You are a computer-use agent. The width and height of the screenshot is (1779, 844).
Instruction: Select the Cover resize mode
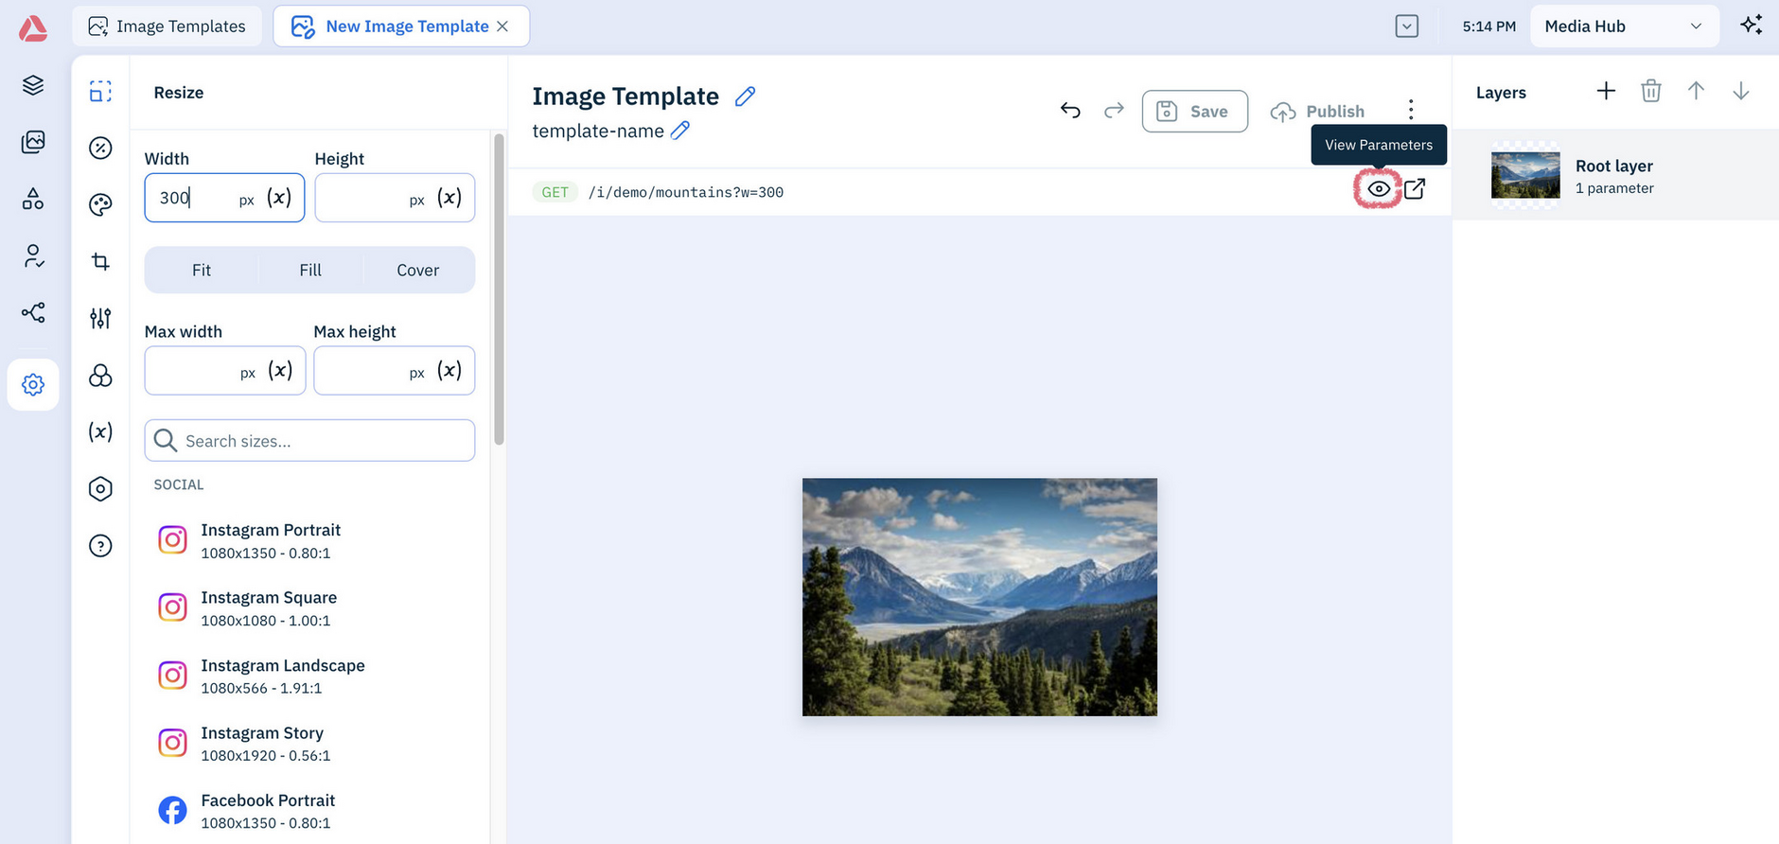(417, 271)
